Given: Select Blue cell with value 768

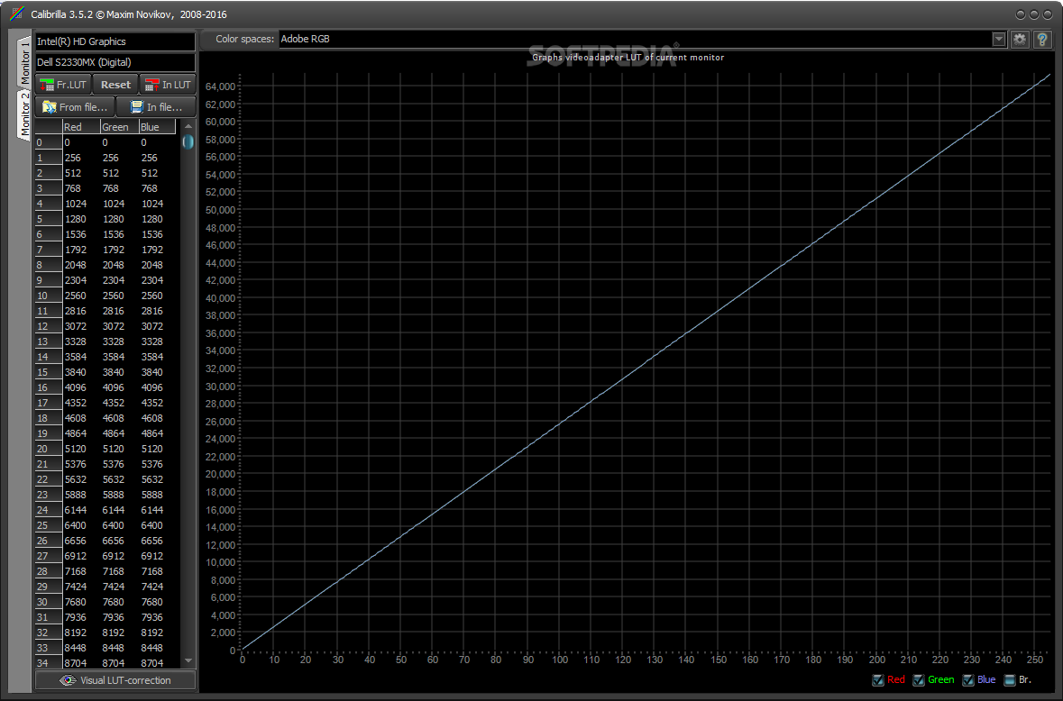Looking at the screenshot, I should (x=157, y=188).
